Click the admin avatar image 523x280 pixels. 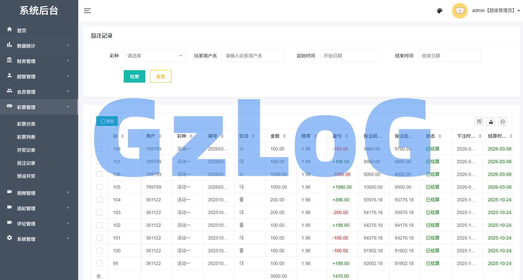(x=460, y=11)
